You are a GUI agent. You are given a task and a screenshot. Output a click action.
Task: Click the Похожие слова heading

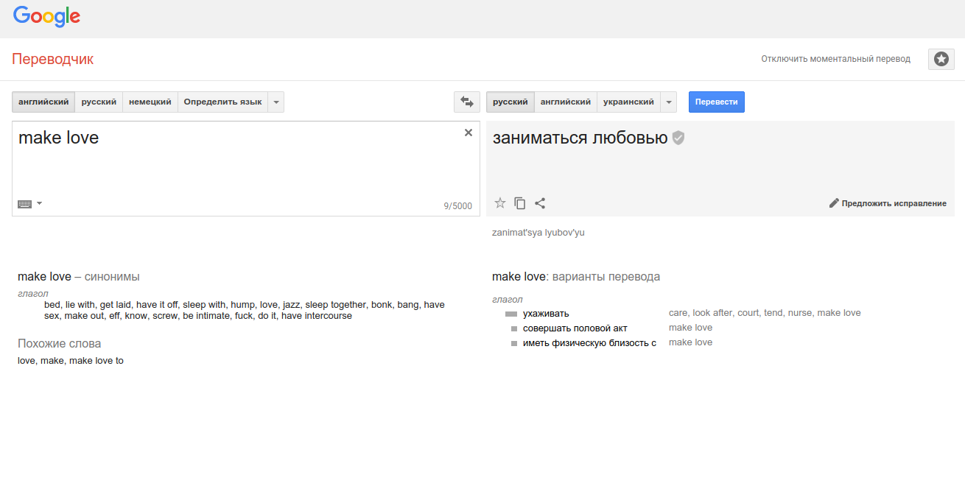[x=60, y=344]
